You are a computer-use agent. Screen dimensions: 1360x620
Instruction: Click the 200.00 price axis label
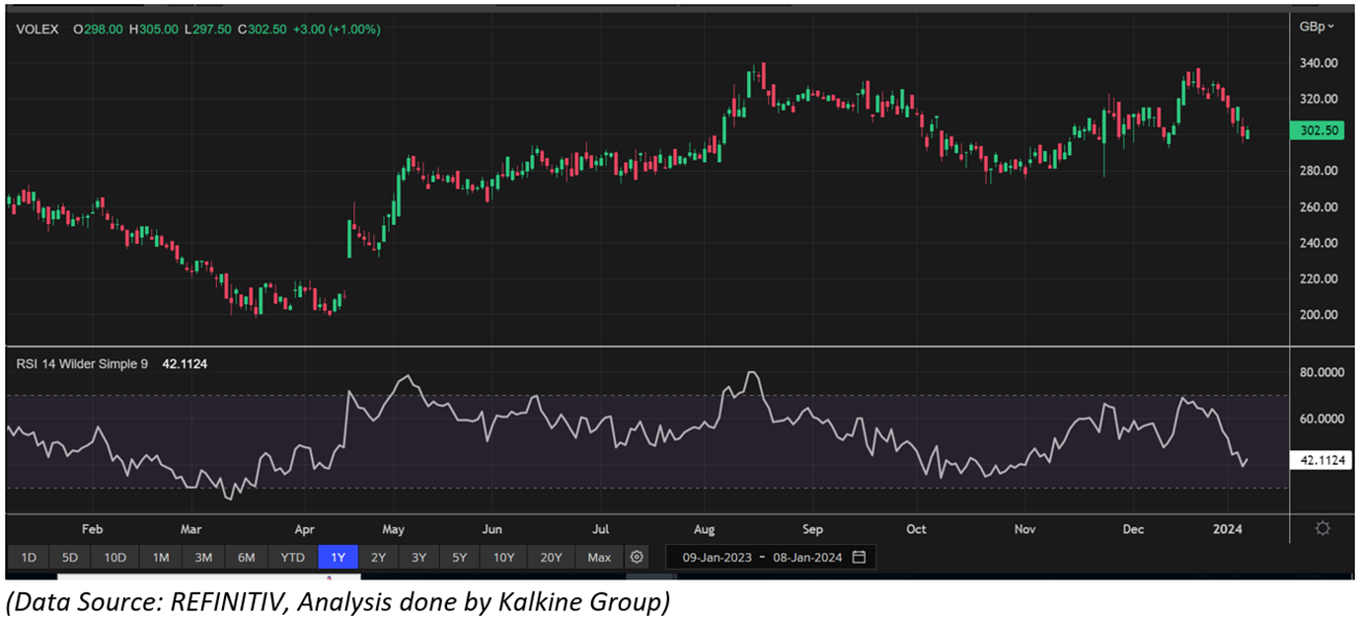pos(1319,315)
